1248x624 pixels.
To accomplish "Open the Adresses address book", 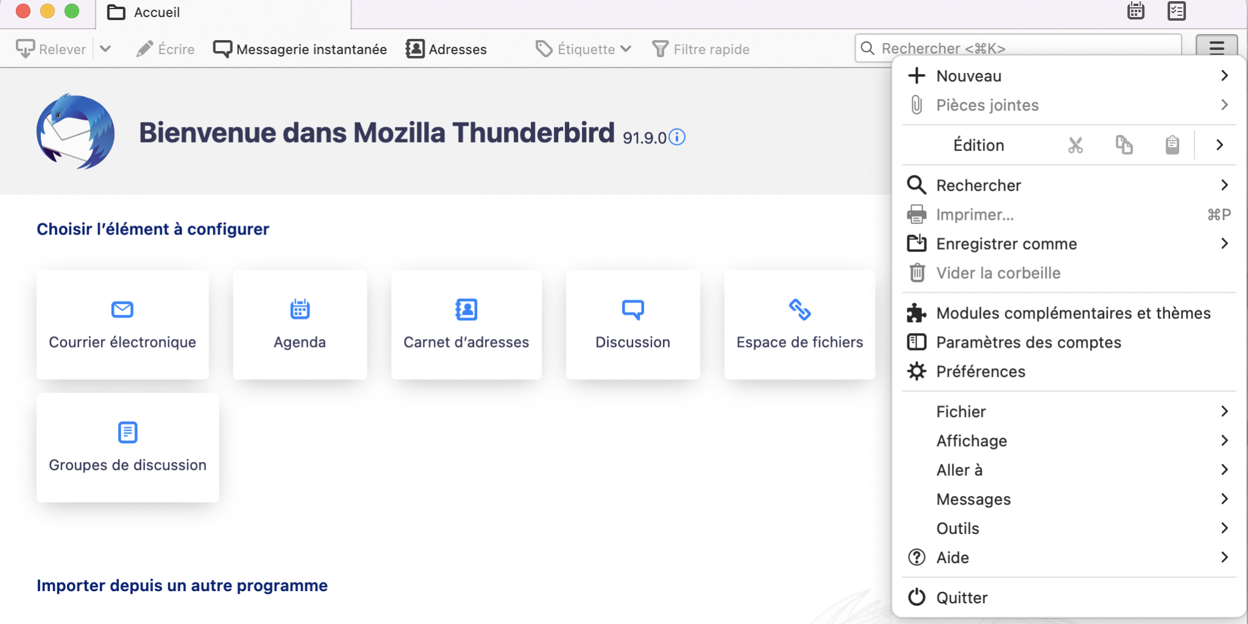I will pyautogui.click(x=446, y=49).
